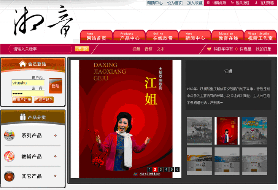Screen dimensions: 278x190
Task: Click the description paragraph starting with 1962年
Action: [228, 96]
